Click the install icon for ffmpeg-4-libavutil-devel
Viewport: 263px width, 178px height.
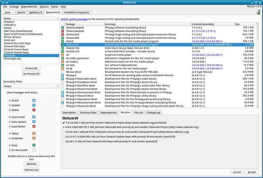pos(63,96)
